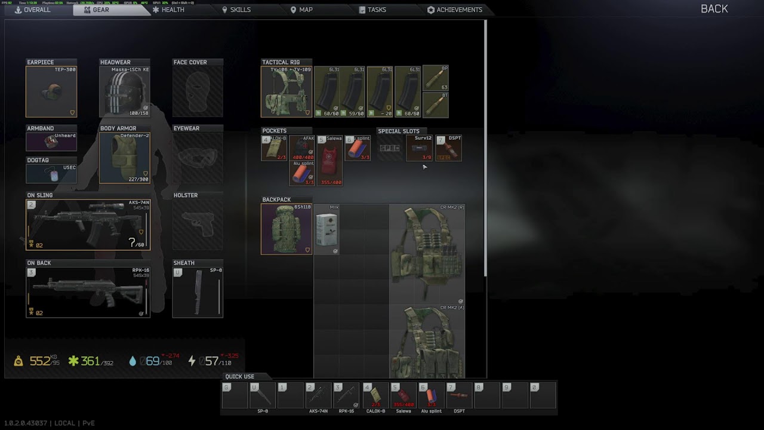
Task: Select the AFAK medkit in pockets
Action: click(x=302, y=148)
